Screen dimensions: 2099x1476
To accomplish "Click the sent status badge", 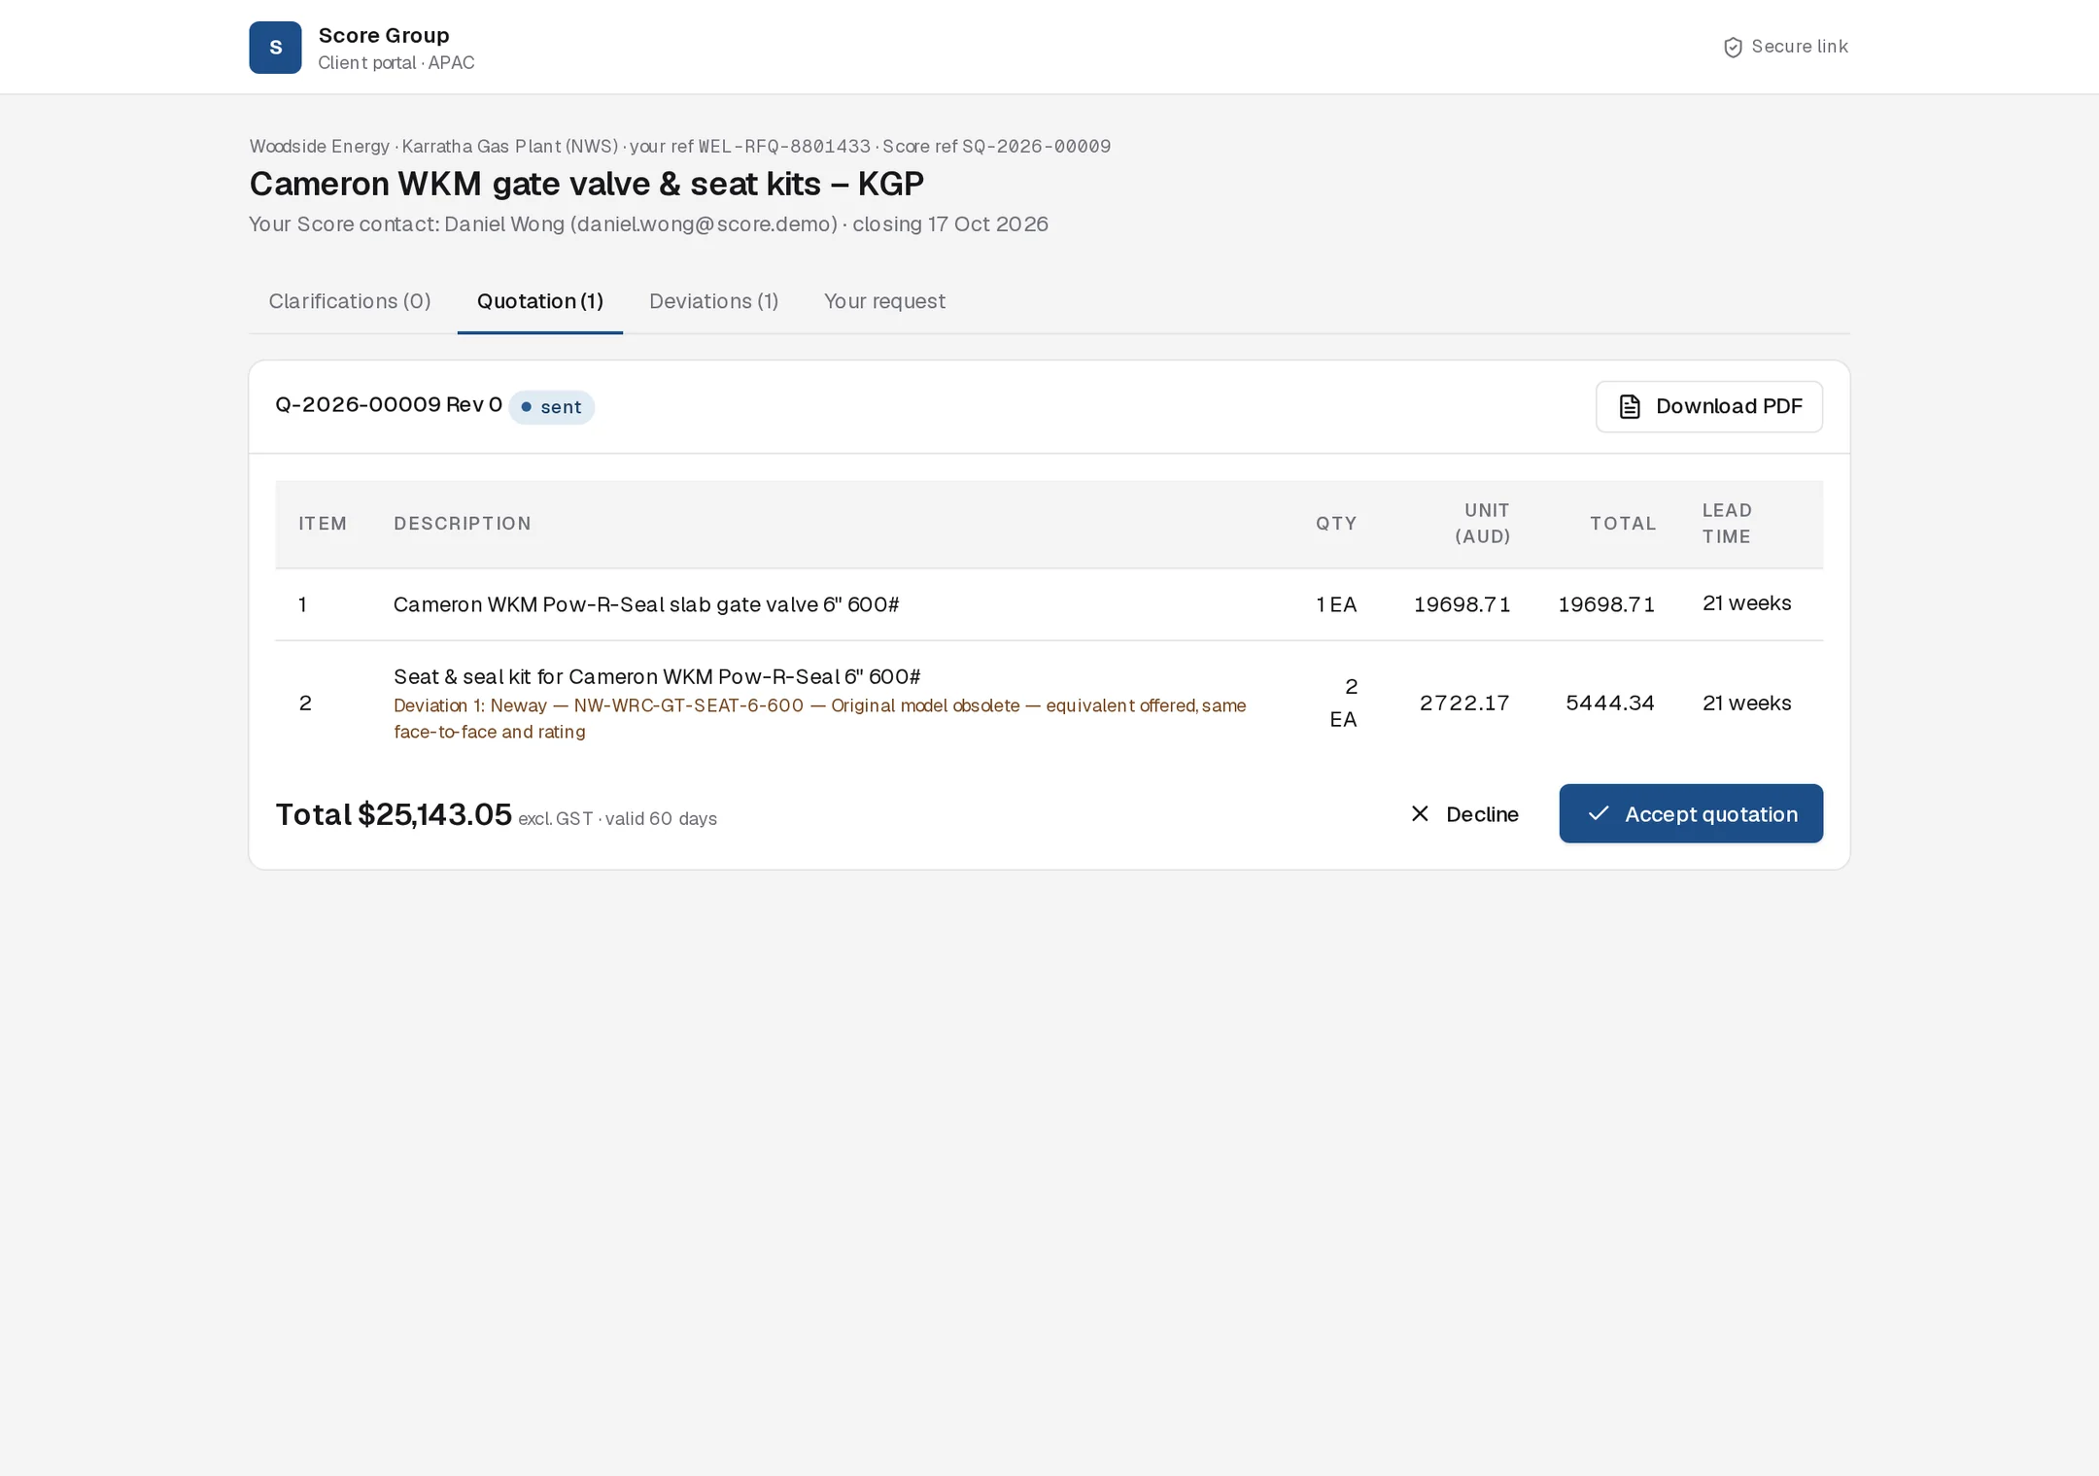I will [552, 407].
